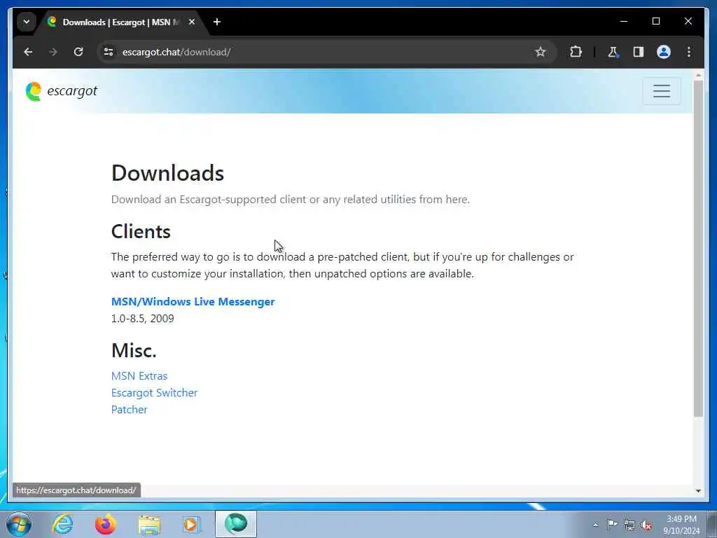Click the text '1.0-8.5, 2009'
This screenshot has height=538, width=717.
pyautogui.click(x=143, y=319)
